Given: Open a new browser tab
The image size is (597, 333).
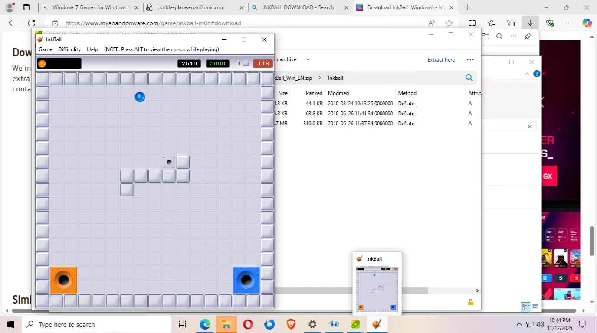Looking at the screenshot, I should [x=468, y=7].
